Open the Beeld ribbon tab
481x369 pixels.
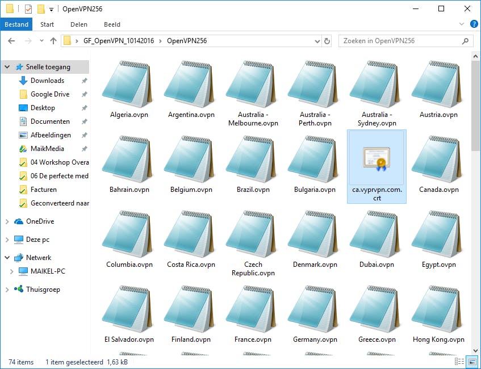tap(112, 24)
